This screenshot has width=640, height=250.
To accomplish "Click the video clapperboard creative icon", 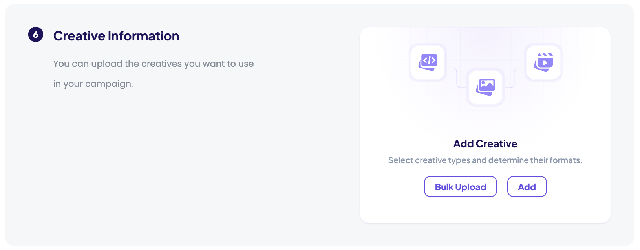I will coord(544,62).
